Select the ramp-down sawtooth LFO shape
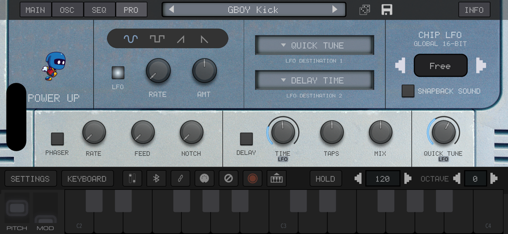The width and height of the screenshot is (508, 234). (x=204, y=40)
